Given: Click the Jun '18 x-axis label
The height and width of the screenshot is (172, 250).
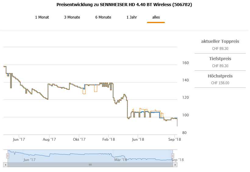Looking at the screenshot, I should pos(138,139).
